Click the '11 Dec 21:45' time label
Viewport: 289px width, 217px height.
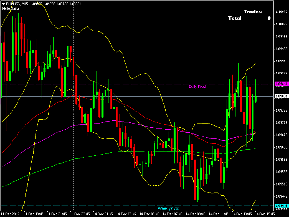point(57,214)
